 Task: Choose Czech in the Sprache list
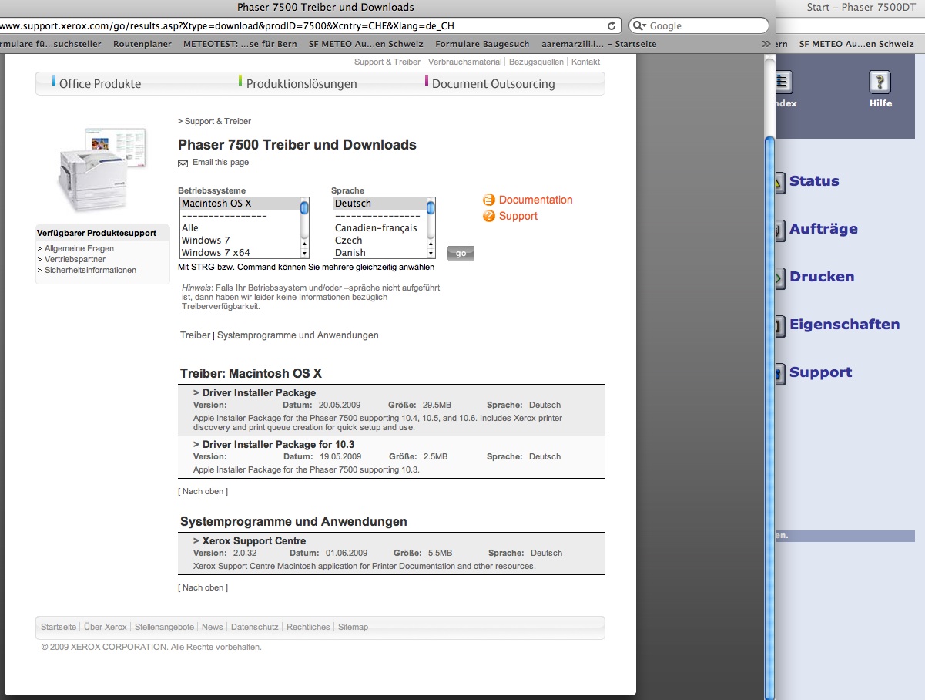pos(350,241)
